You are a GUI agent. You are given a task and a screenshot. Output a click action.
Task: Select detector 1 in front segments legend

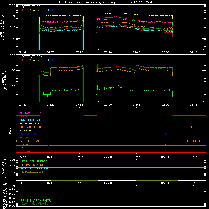click(x=22, y=10)
